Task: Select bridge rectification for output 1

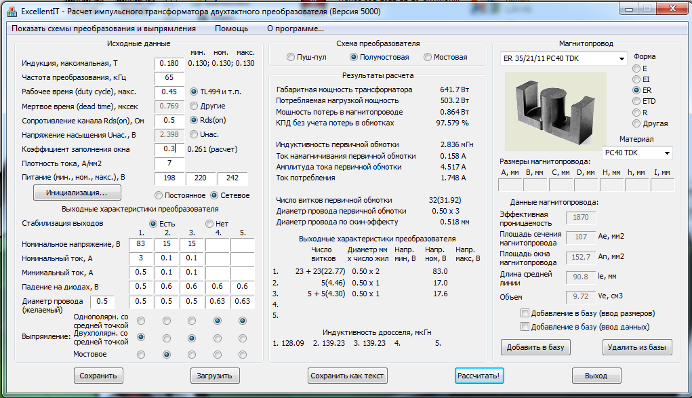Action: 141,355
